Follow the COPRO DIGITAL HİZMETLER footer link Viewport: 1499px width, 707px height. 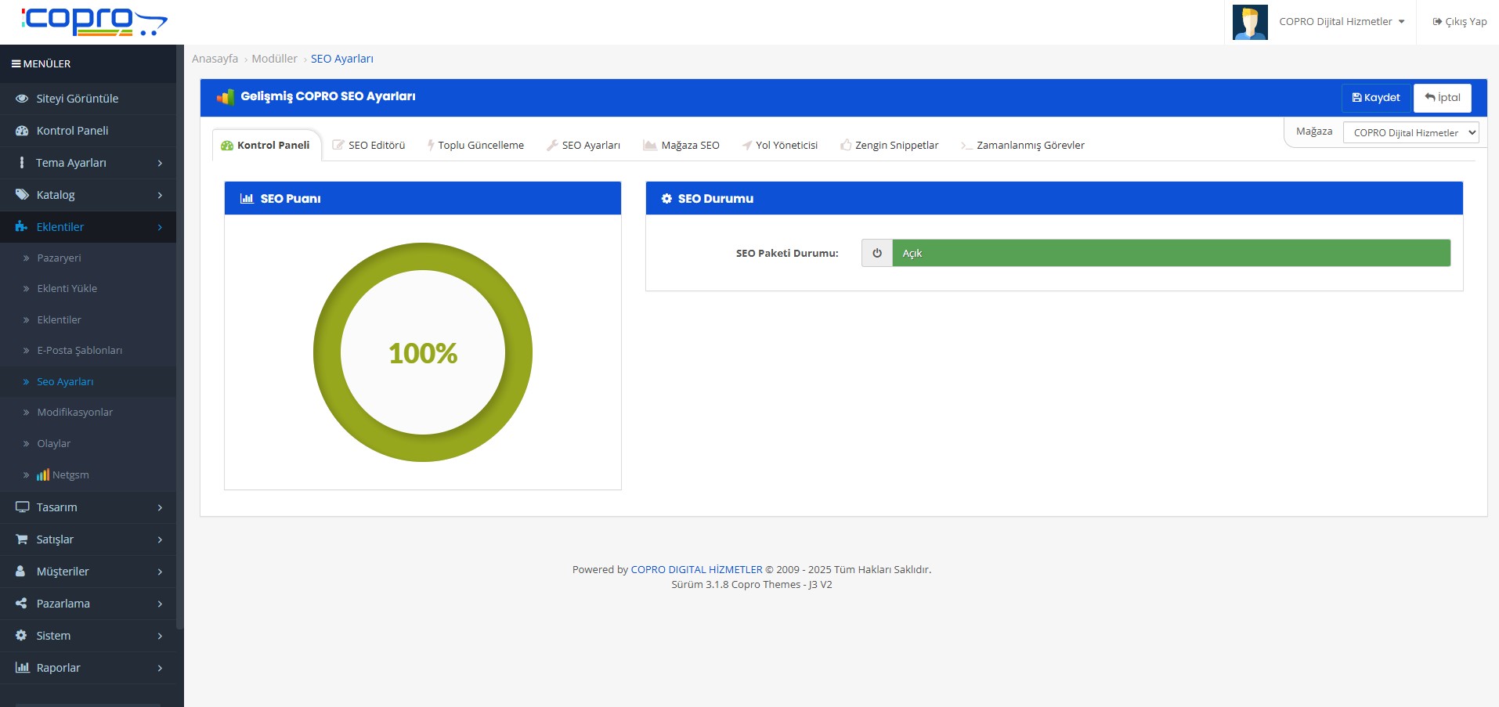[x=696, y=570]
